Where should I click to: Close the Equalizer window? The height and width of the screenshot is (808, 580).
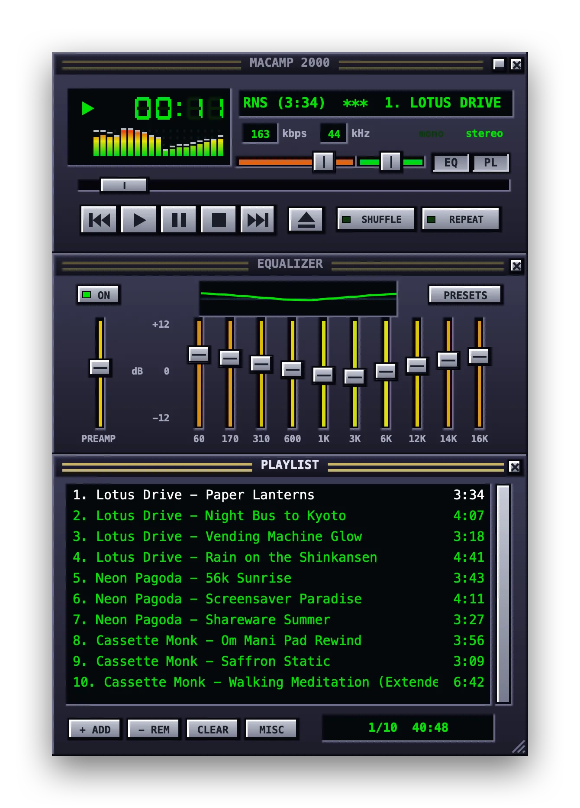pyautogui.click(x=516, y=265)
